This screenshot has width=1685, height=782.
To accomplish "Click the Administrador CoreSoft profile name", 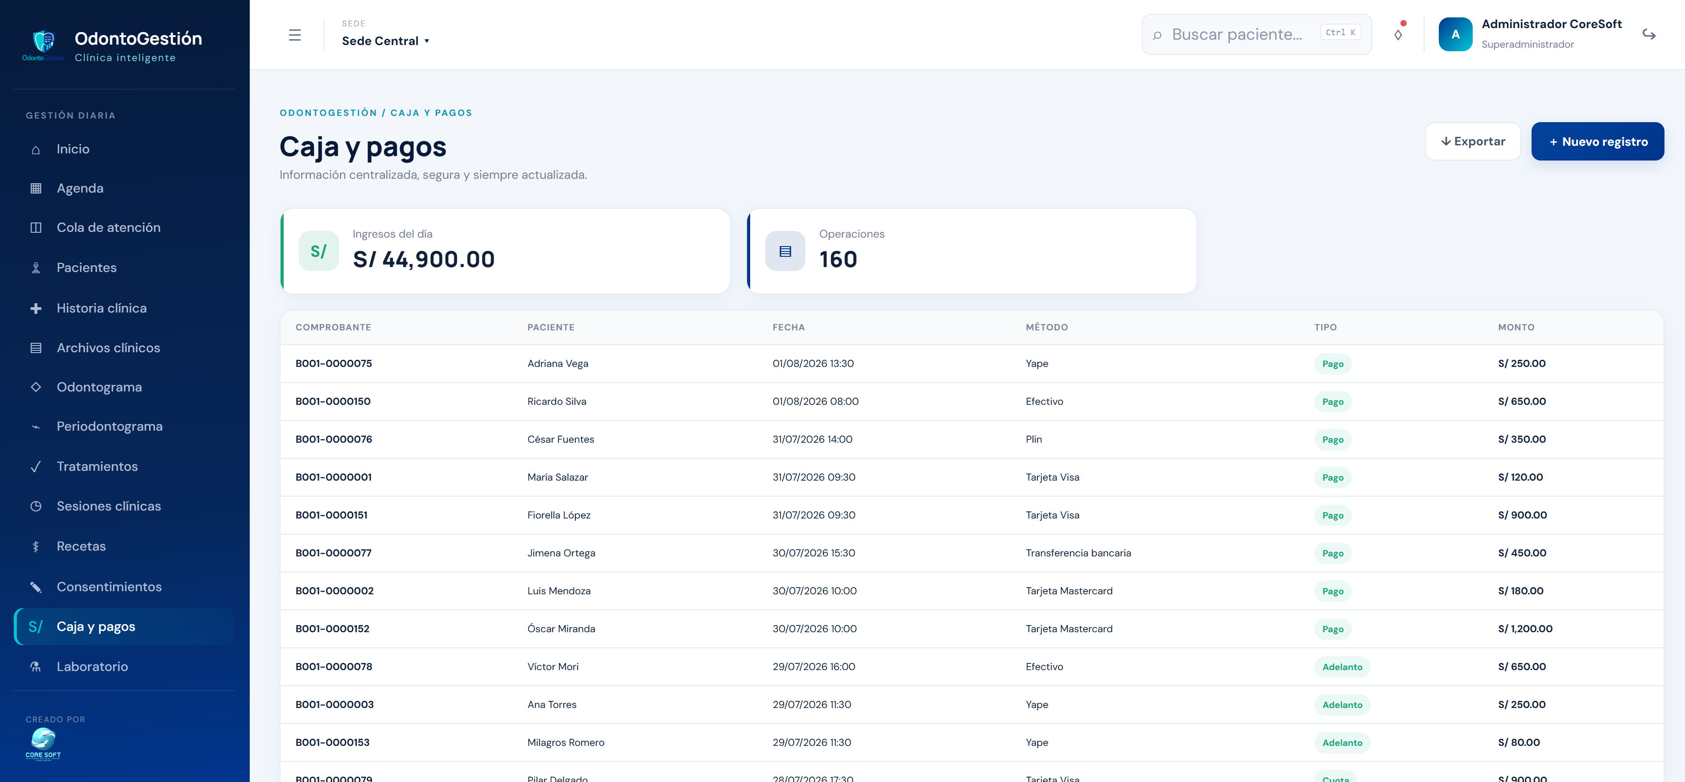I will click(1552, 24).
